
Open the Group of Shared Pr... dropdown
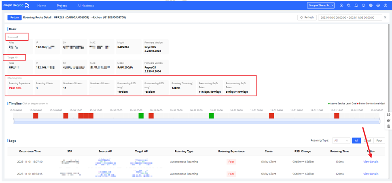321,6
